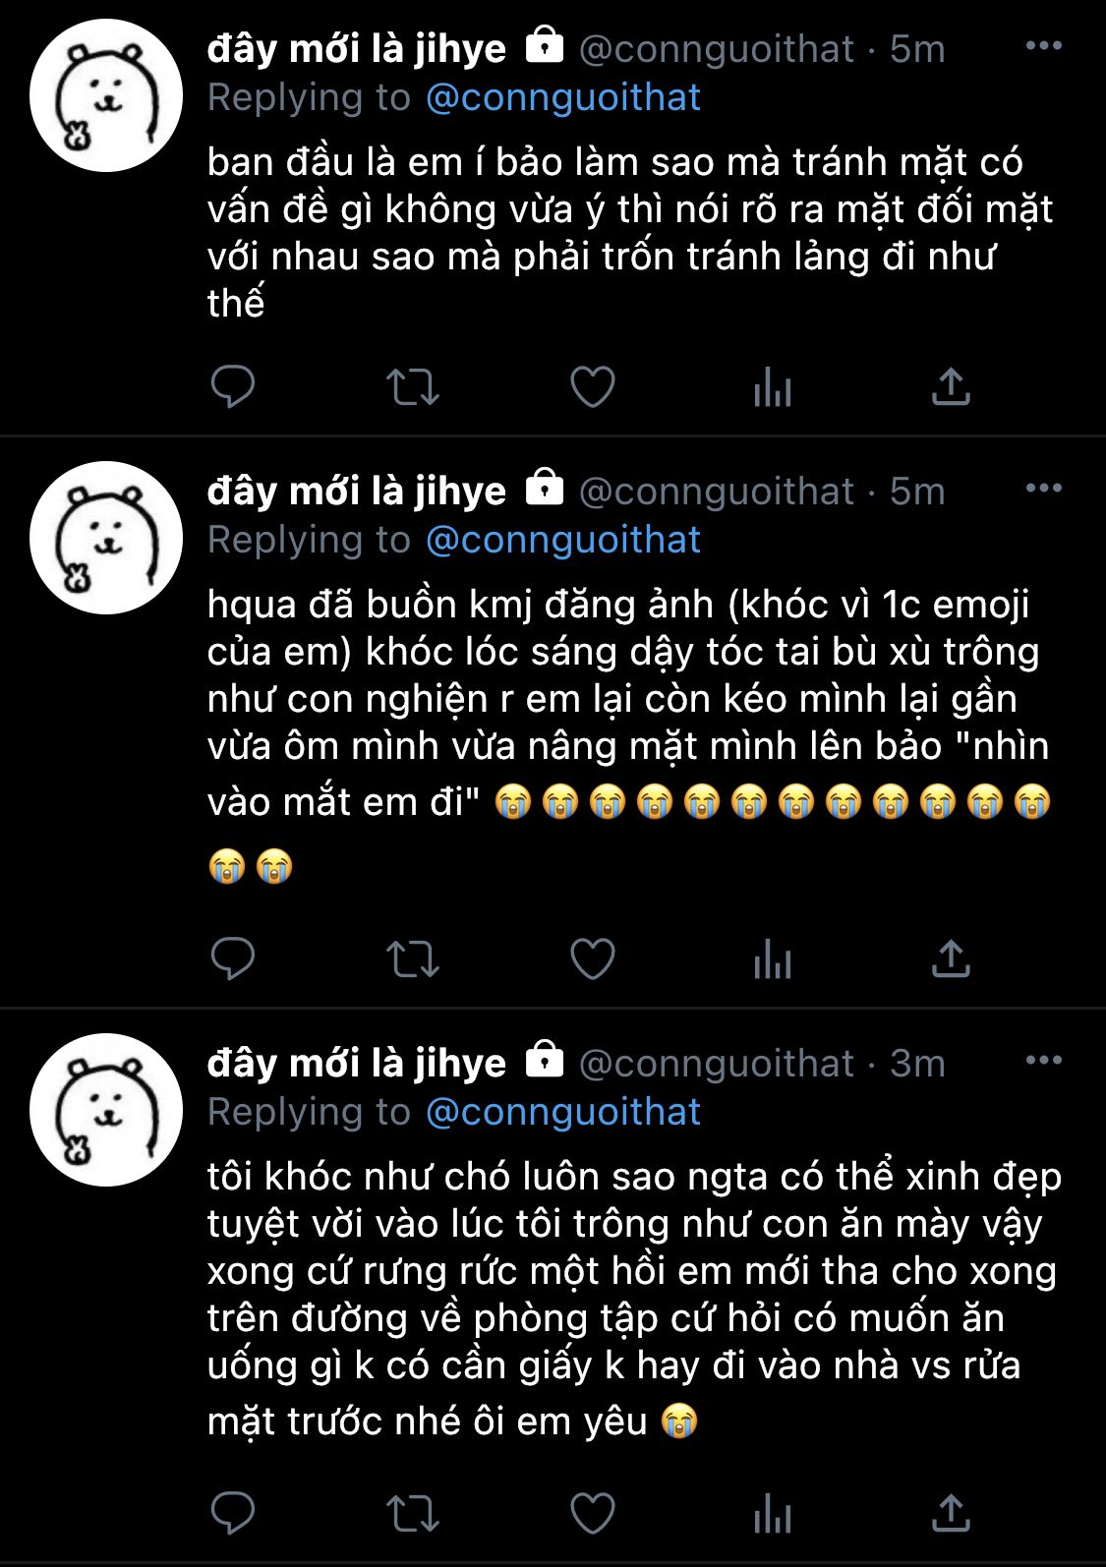Screen dimensions: 1106x1567
Task: Open the bear profile picture on second tweet
Action: 106,538
